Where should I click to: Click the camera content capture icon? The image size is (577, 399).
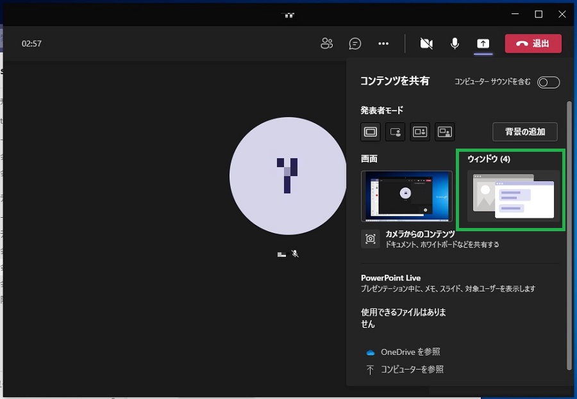(371, 239)
